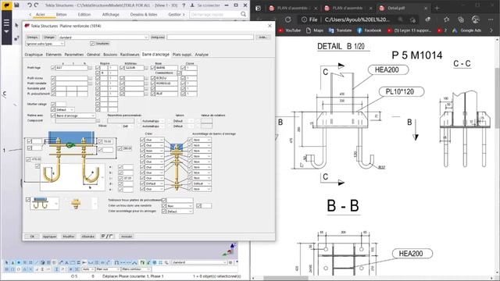
Task: Click the Edge address bar URL
Action: (357, 20)
